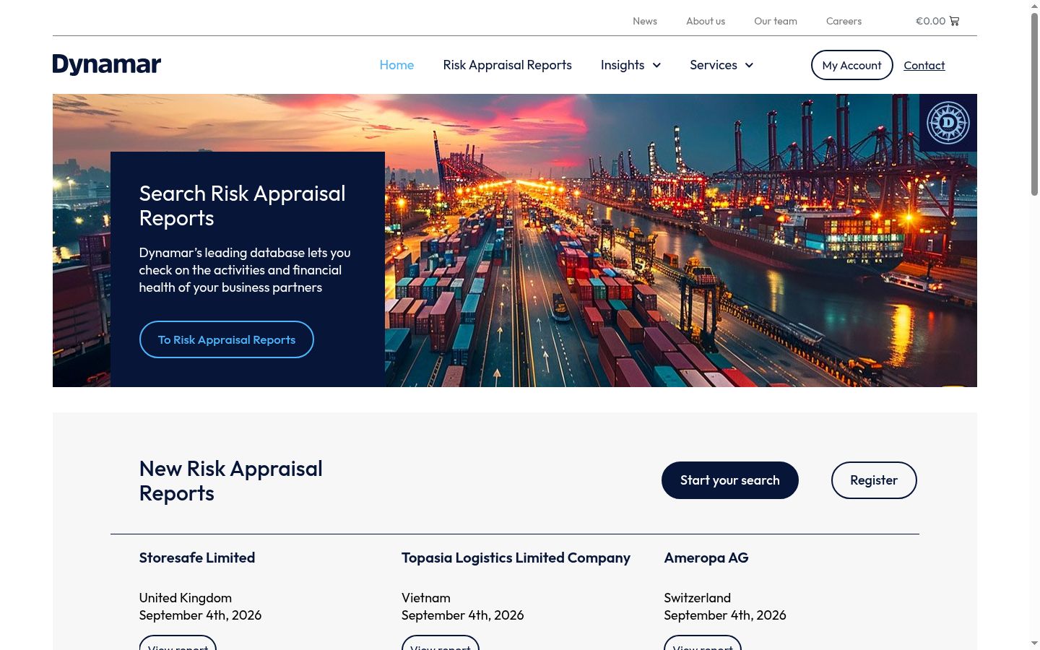
Task: Click the date under Topasia Logistics
Action: pyautogui.click(x=463, y=615)
